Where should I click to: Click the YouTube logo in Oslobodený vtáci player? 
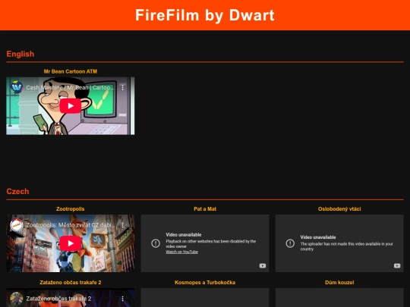tap(397, 266)
